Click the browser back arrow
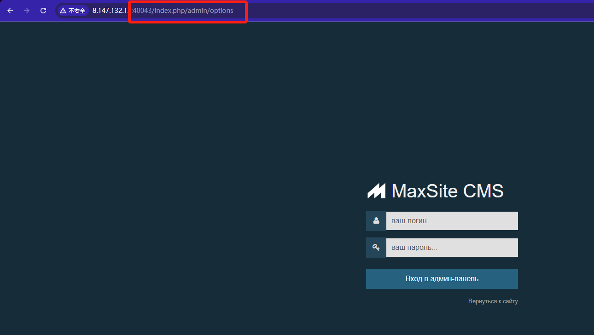This screenshot has width=594, height=335. (x=10, y=11)
